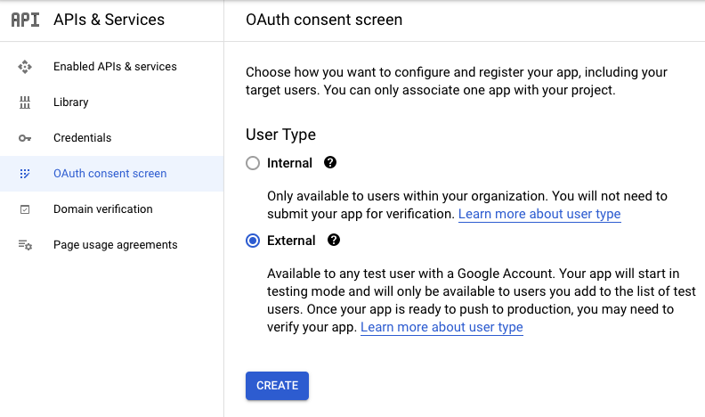Go to the Library section

coord(111,102)
